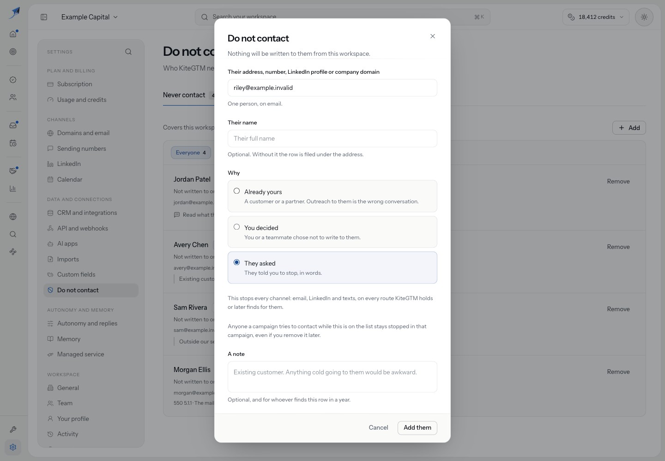This screenshot has height=461, width=665.
Task: Focus the Their full name field
Action: point(332,138)
